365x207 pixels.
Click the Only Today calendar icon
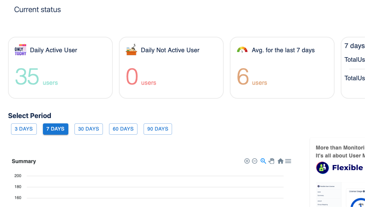tap(21, 50)
